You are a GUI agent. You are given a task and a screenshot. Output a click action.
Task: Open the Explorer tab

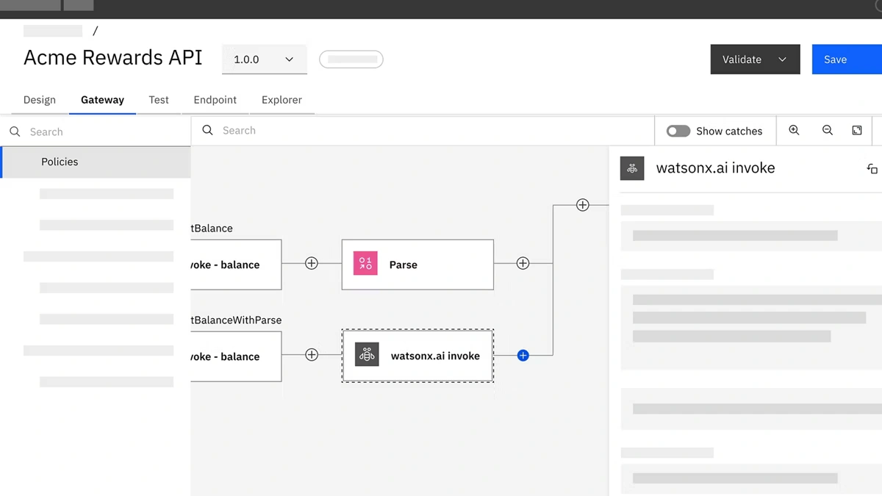tap(282, 100)
